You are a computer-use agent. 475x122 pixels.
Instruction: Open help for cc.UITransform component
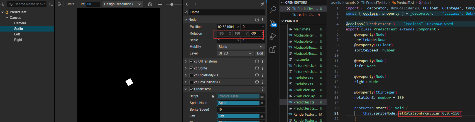pos(257,61)
